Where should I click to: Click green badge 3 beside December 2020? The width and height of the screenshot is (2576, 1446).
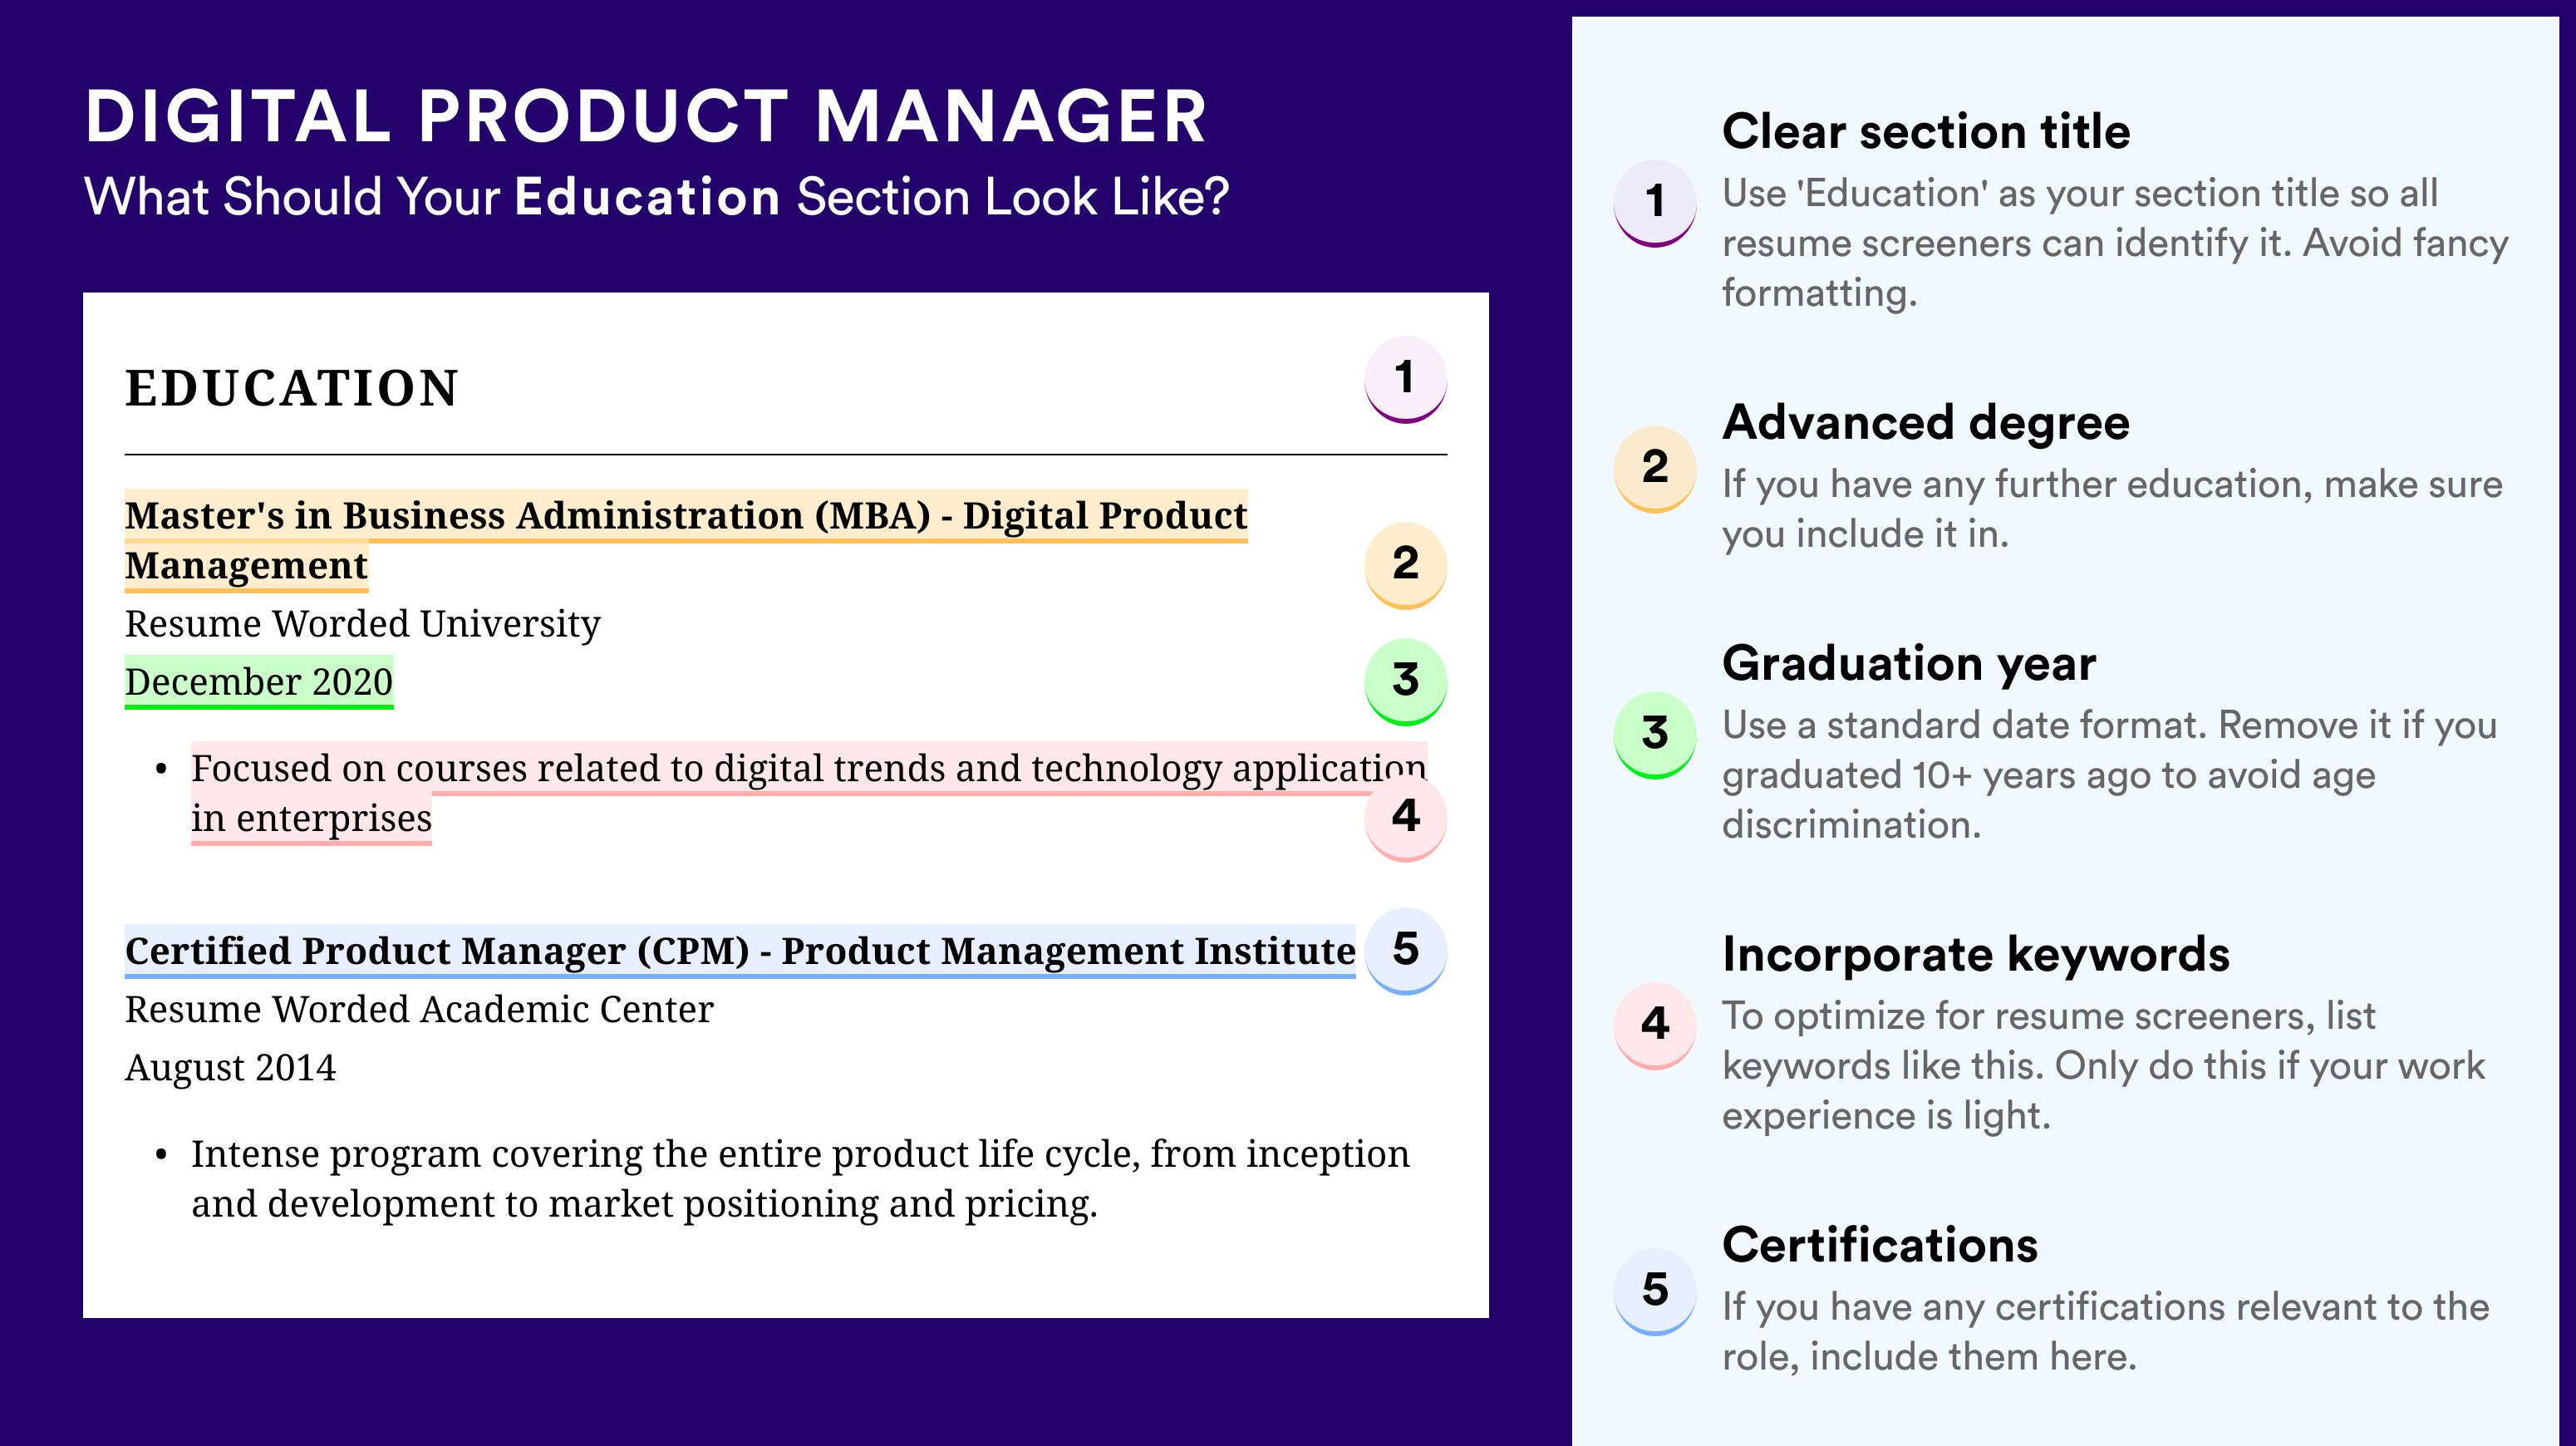pyautogui.click(x=1405, y=681)
